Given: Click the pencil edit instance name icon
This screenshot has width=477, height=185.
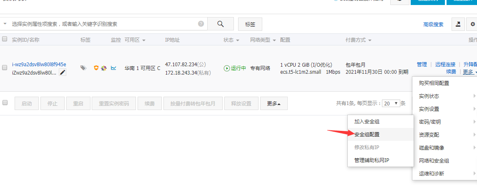Looking at the screenshot, I should coord(63,72).
